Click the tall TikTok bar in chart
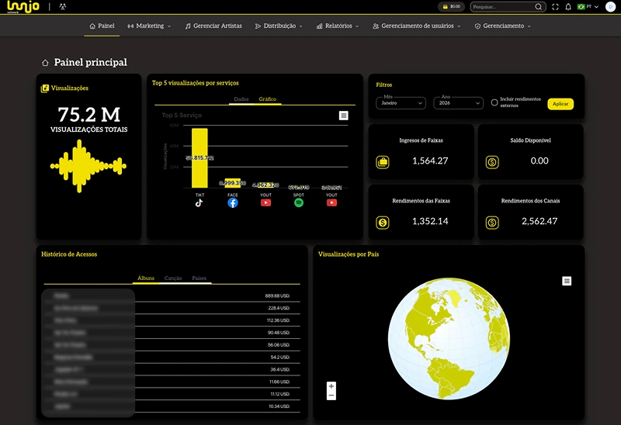Screen dimensions: 621x425 coord(199,158)
